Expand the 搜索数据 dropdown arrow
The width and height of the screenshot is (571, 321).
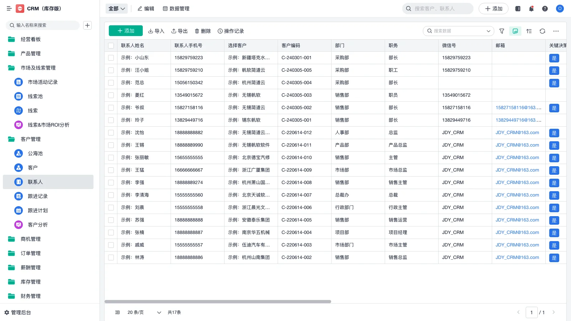pos(488,31)
